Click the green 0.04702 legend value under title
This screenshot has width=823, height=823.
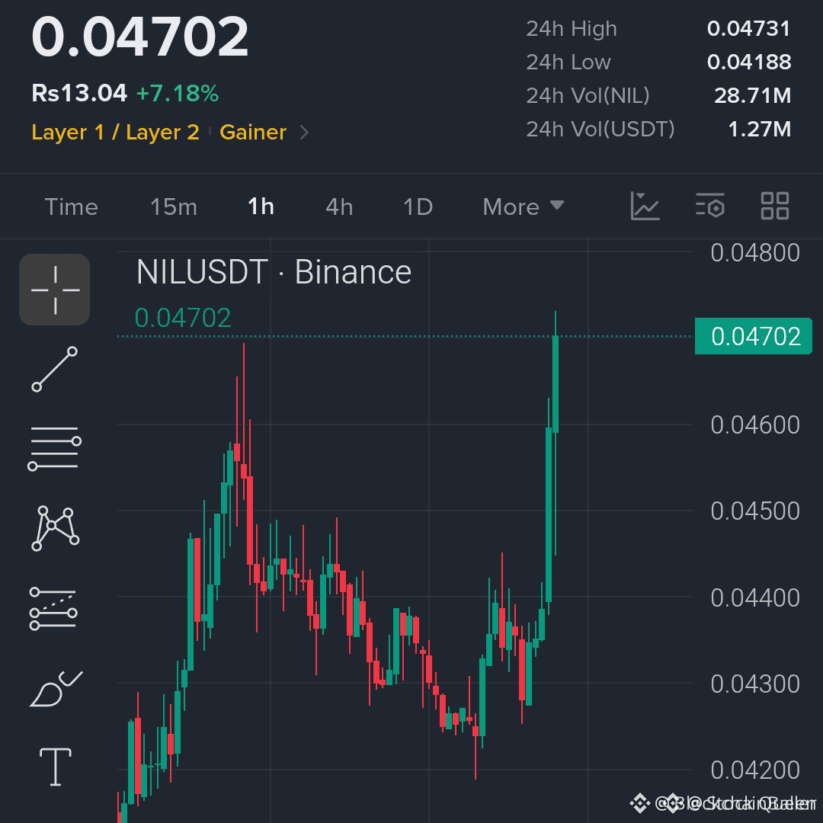tap(183, 318)
